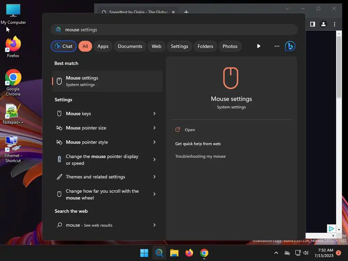348x261 pixels.
Task: Open File Explorer from the taskbar
Action: [x=174, y=253]
